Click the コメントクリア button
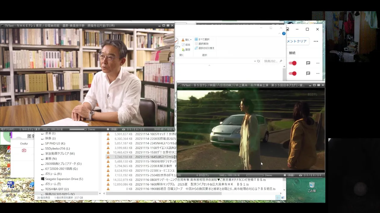 pyautogui.click(x=298, y=41)
